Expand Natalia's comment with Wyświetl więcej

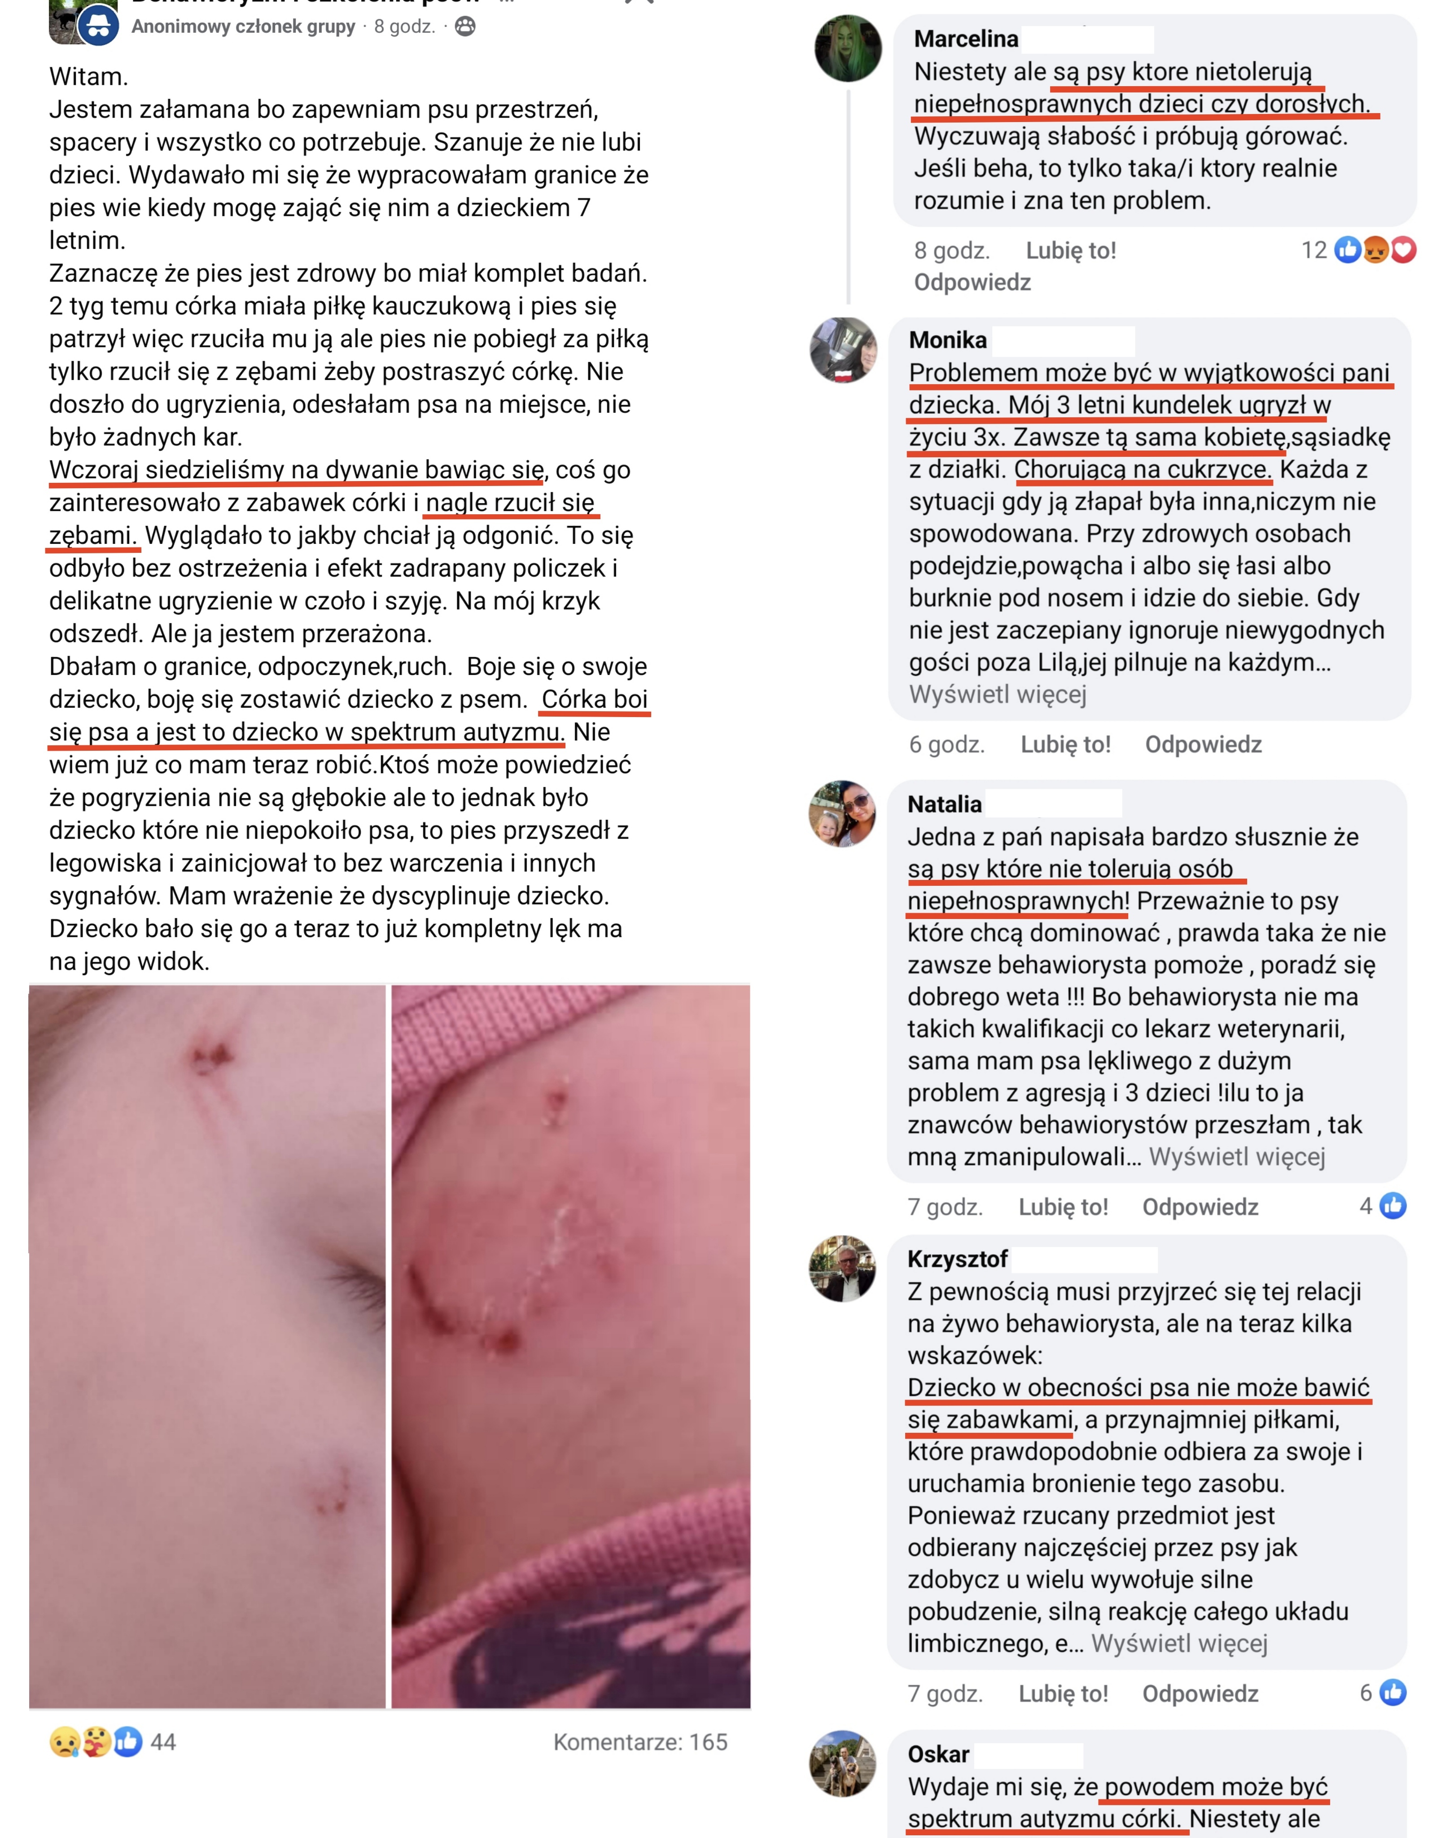point(1237,1156)
